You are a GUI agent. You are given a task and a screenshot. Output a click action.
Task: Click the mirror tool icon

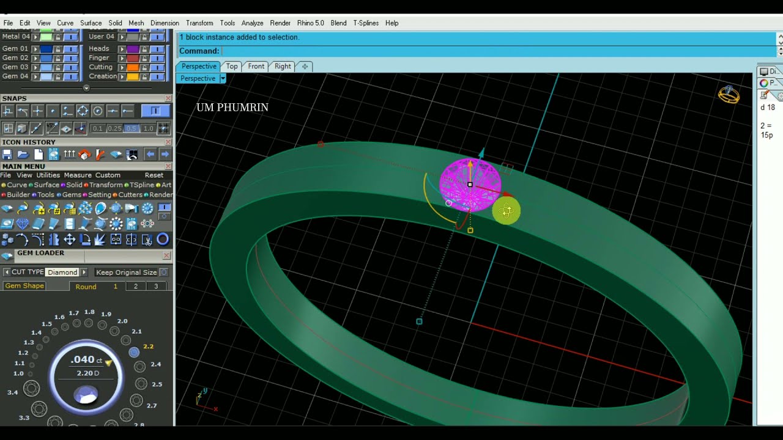54,239
